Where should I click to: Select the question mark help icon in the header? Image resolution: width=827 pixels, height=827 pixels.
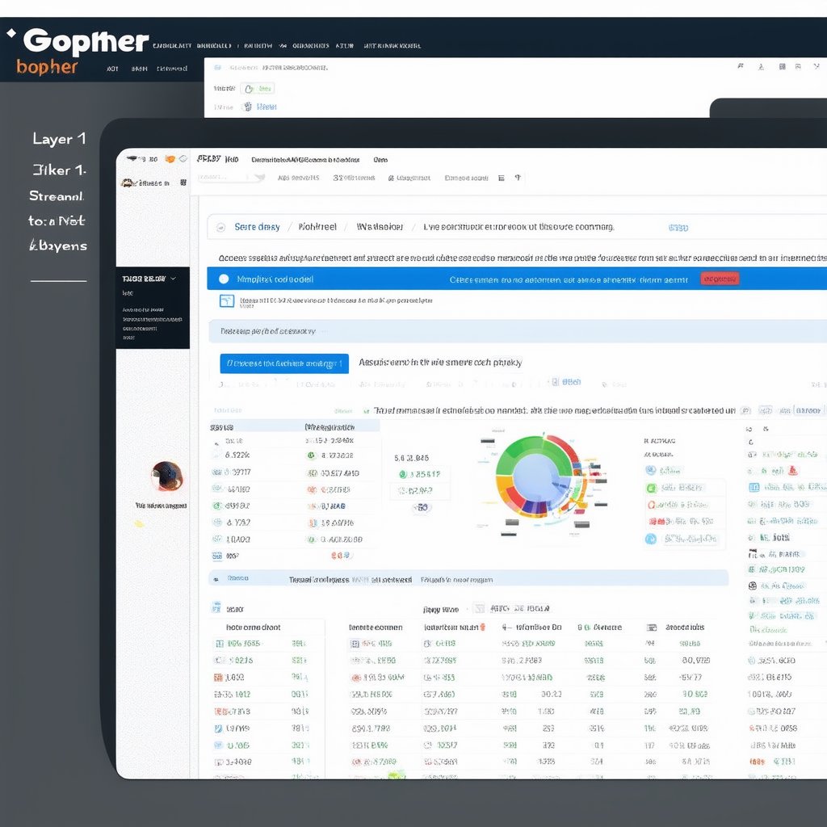(x=517, y=178)
